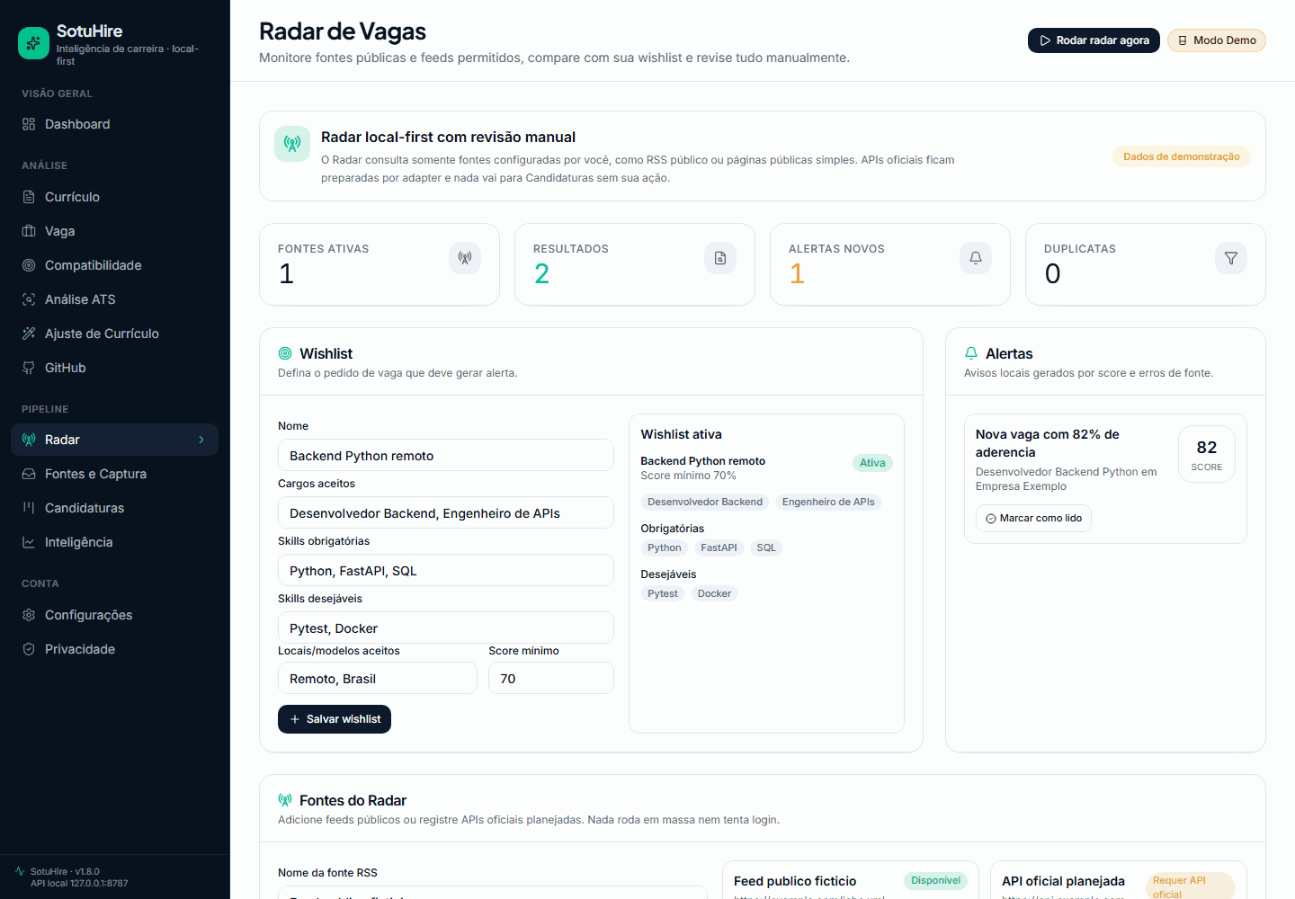This screenshot has width=1295, height=899.
Task: Click the Análise ATS scan icon
Action: [29, 299]
